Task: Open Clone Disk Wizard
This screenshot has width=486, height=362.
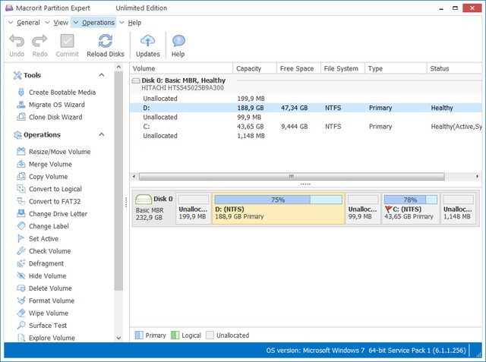Action: point(55,118)
